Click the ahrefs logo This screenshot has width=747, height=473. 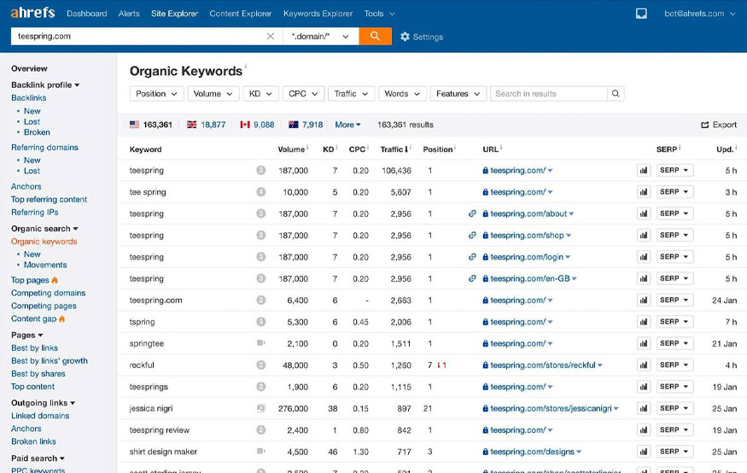point(32,13)
